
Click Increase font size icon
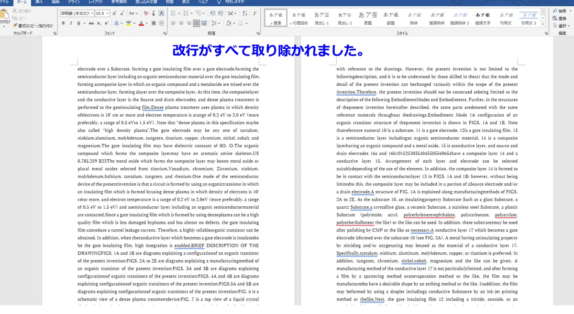coord(114,13)
